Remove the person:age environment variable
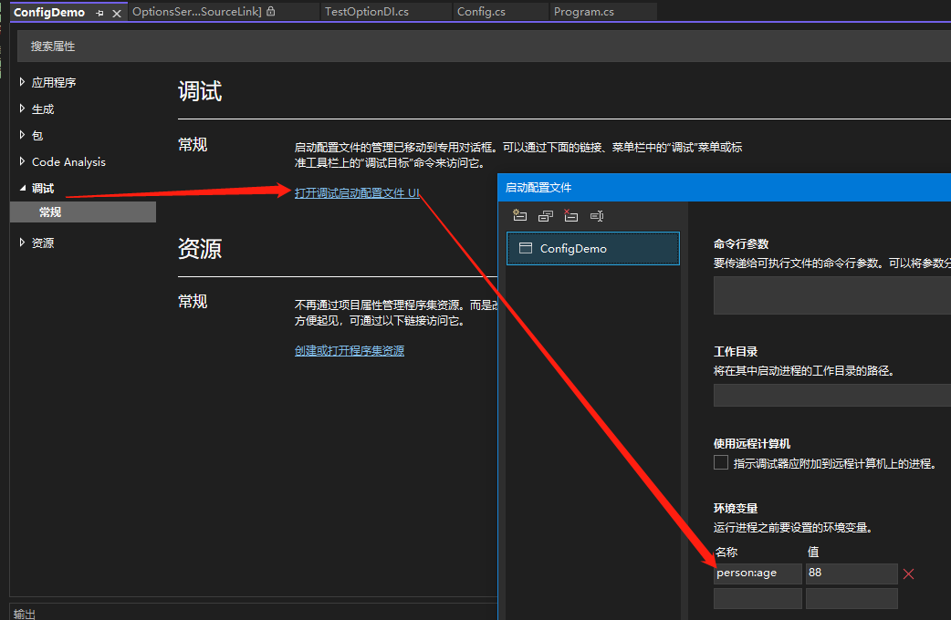Screen dimensions: 951x620 tap(908, 573)
